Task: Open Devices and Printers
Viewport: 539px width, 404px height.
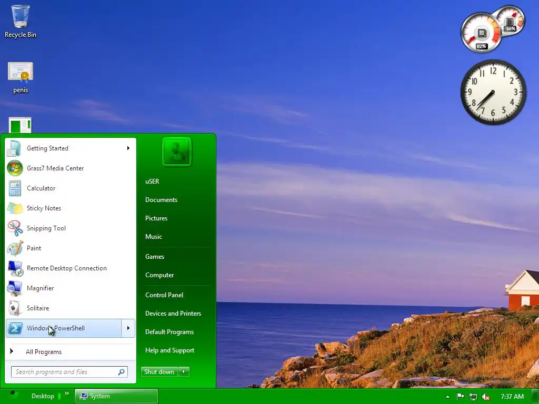Action: click(173, 314)
